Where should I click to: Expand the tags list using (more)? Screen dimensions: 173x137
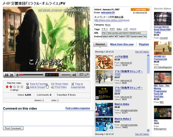pyautogui.click(x=133, y=29)
